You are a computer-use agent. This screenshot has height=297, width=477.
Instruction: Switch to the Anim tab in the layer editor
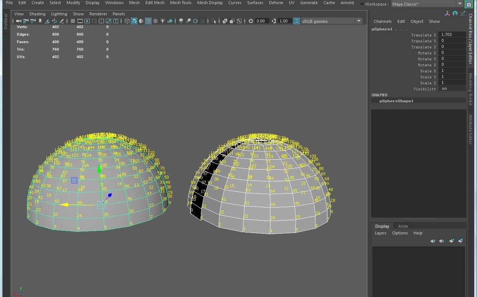point(403,226)
